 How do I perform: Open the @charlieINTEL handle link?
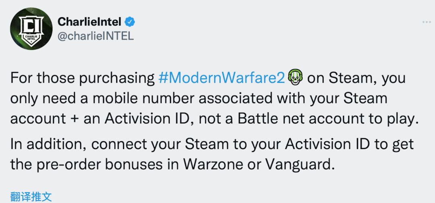(95, 36)
